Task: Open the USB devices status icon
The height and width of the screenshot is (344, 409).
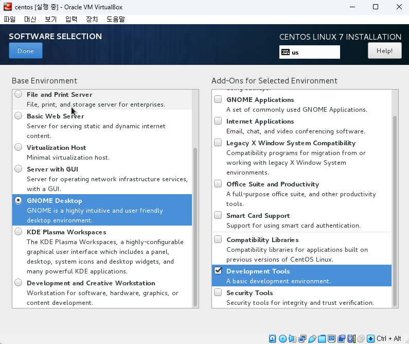Action: tap(312, 338)
